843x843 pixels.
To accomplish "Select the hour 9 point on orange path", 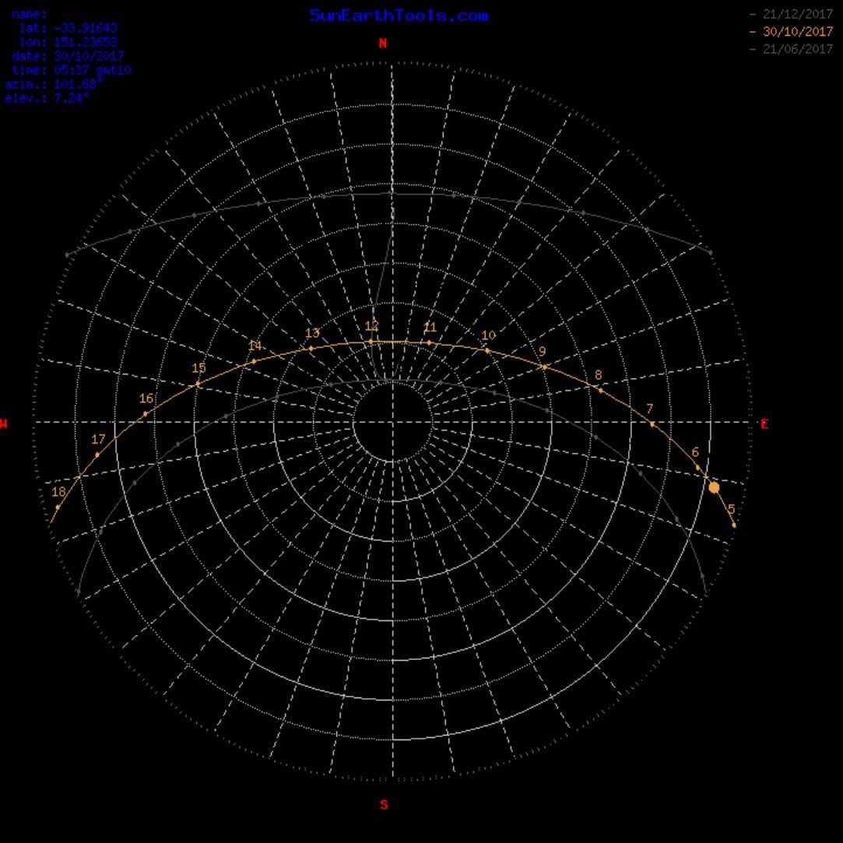I will [x=544, y=367].
